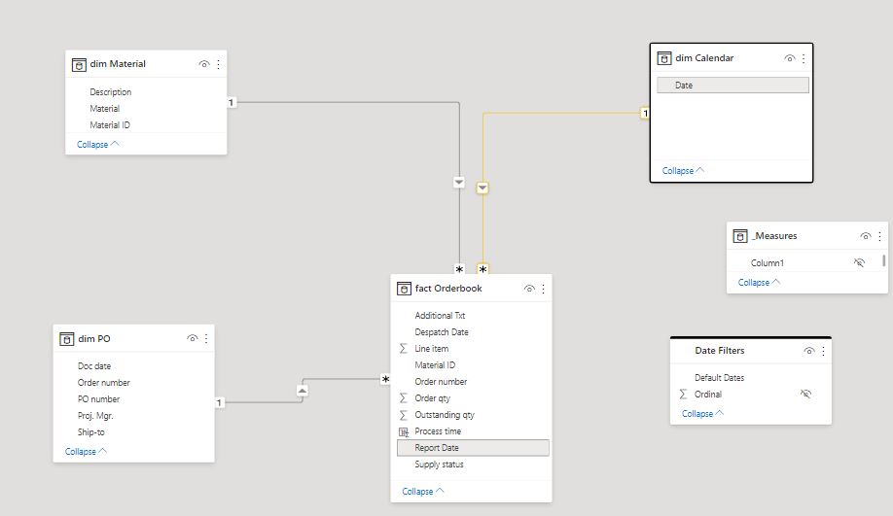
Task: Collapse the Date Filters table card
Action: [x=702, y=414]
